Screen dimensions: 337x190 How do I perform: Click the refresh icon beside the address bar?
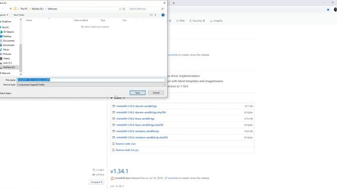click(x=124, y=9)
